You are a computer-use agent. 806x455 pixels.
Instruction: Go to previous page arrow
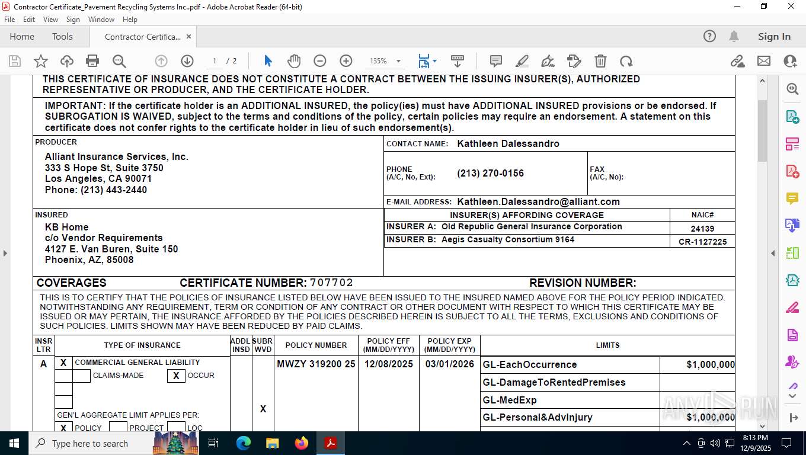pos(161,61)
